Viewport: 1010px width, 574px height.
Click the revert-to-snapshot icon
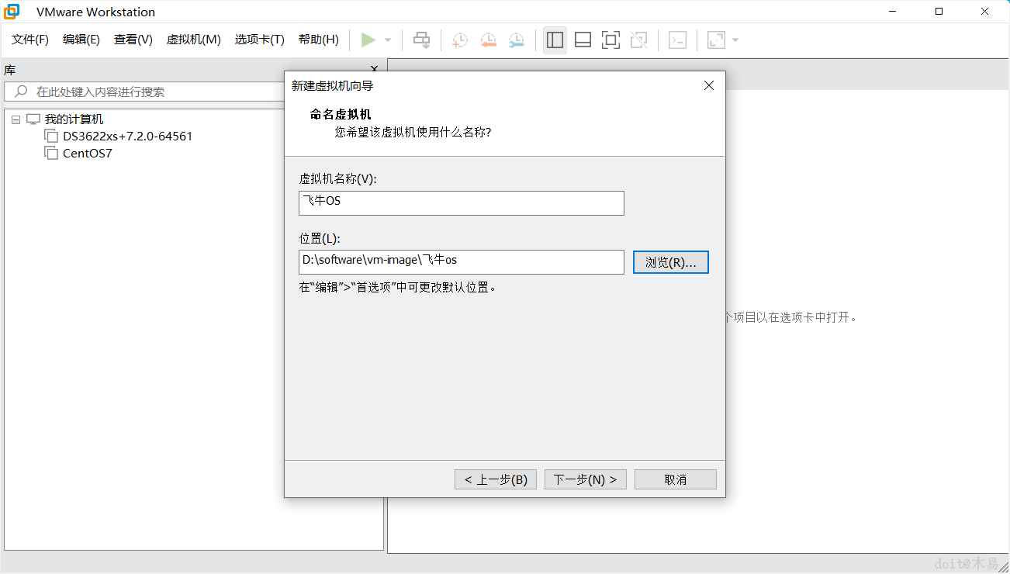coord(488,40)
